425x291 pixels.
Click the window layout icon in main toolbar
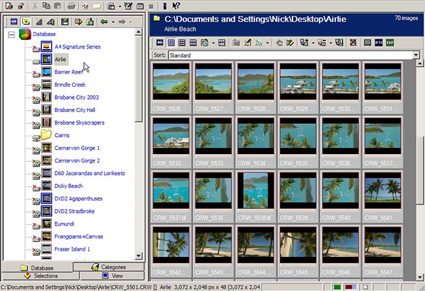(x=140, y=6)
